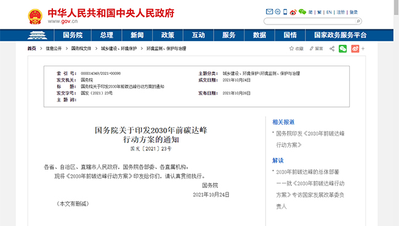
Task: Open related report 国务院印发《2030年前碳达峰行动方案》
Action: click(x=310, y=139)
